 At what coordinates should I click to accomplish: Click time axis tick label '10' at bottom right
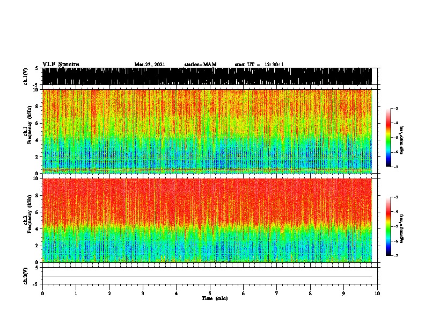click(x=377, y=294)
